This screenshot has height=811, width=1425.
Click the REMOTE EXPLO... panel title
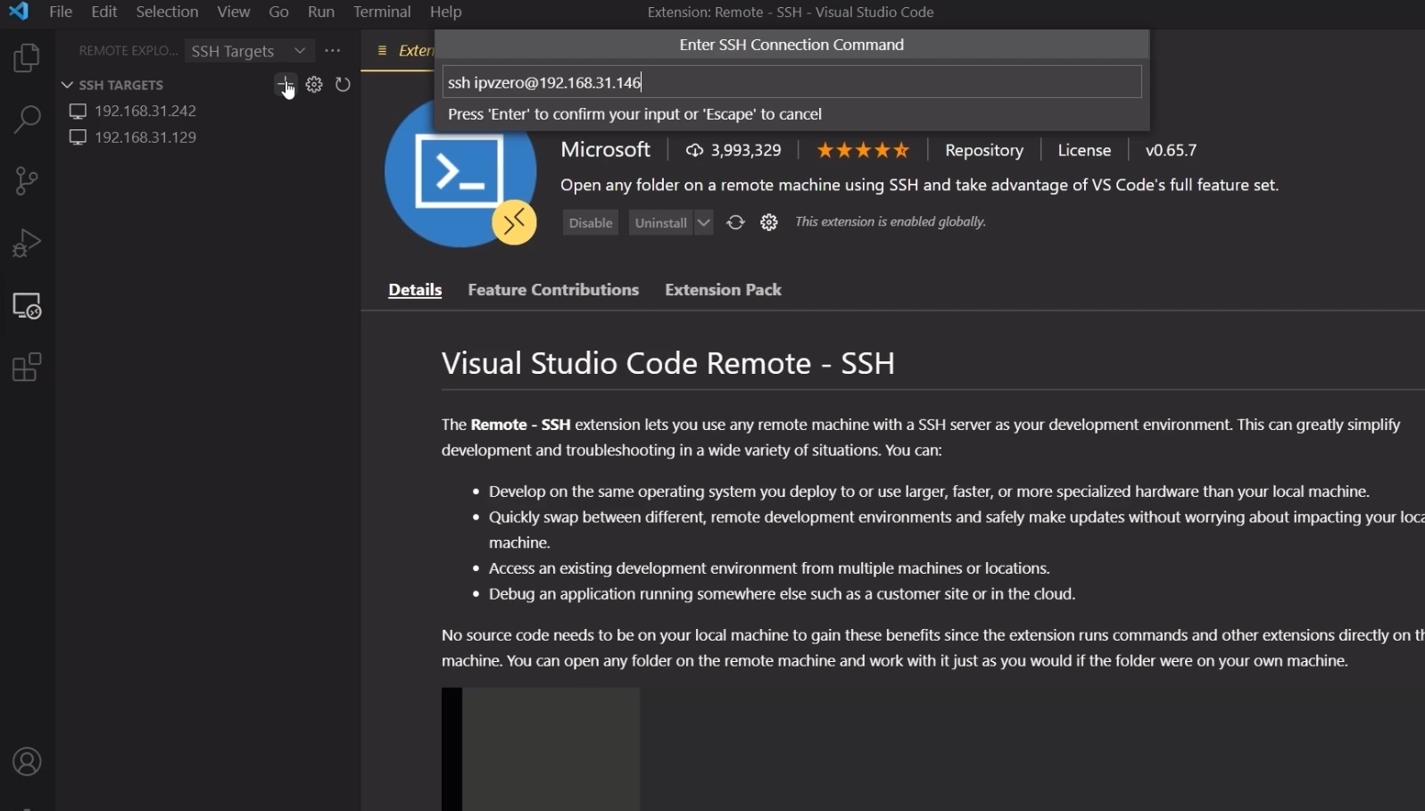(x=128, y=51)
